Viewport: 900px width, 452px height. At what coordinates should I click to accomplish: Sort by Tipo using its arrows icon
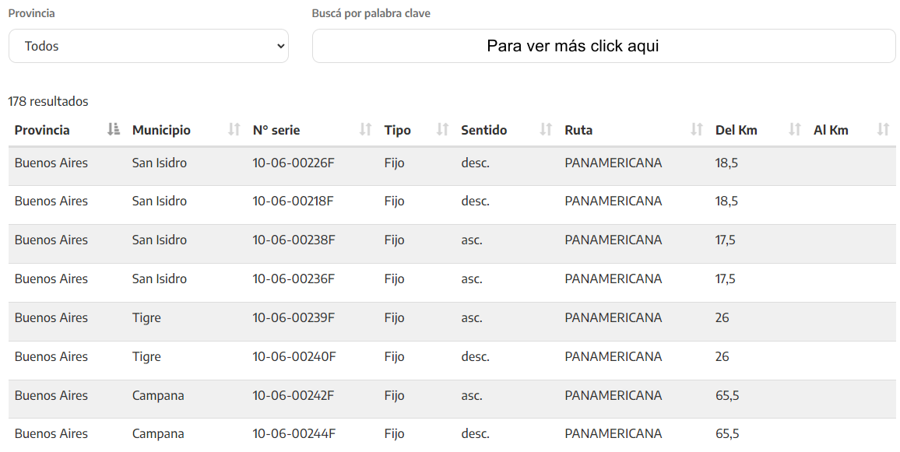(x=443, y=130)
